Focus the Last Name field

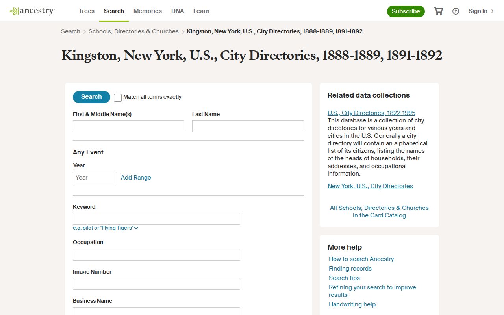click(x=248, y=126)
